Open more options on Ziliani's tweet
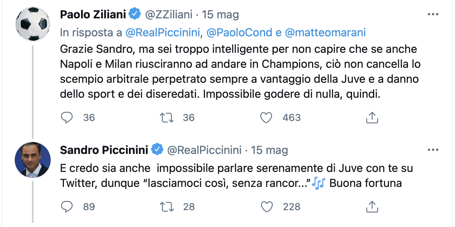Viewport: 455px width, 227px height. (x=433, y=13)
